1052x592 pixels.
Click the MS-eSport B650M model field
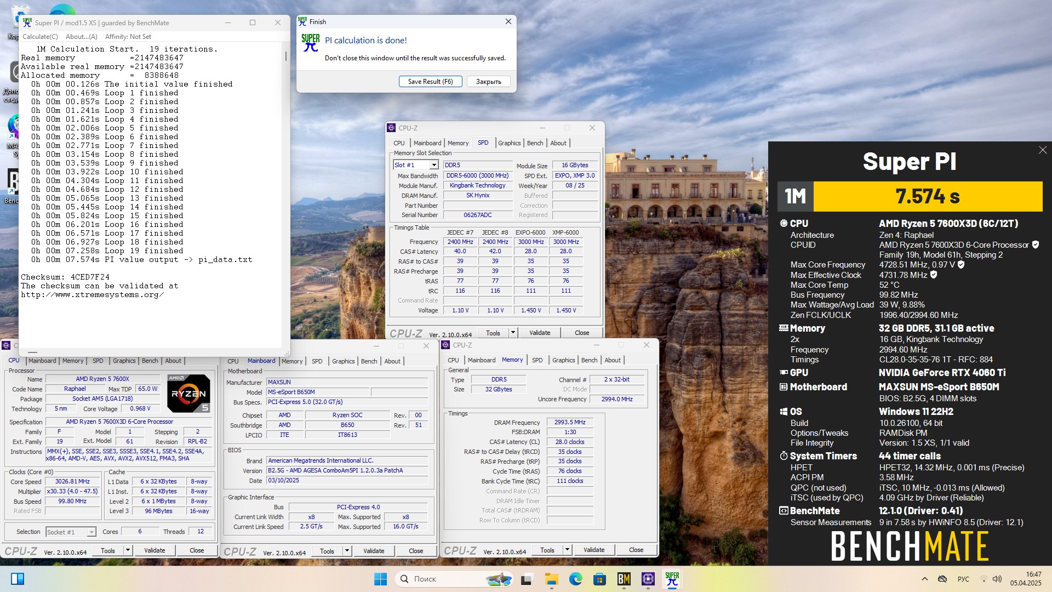(x=318, y=392)
